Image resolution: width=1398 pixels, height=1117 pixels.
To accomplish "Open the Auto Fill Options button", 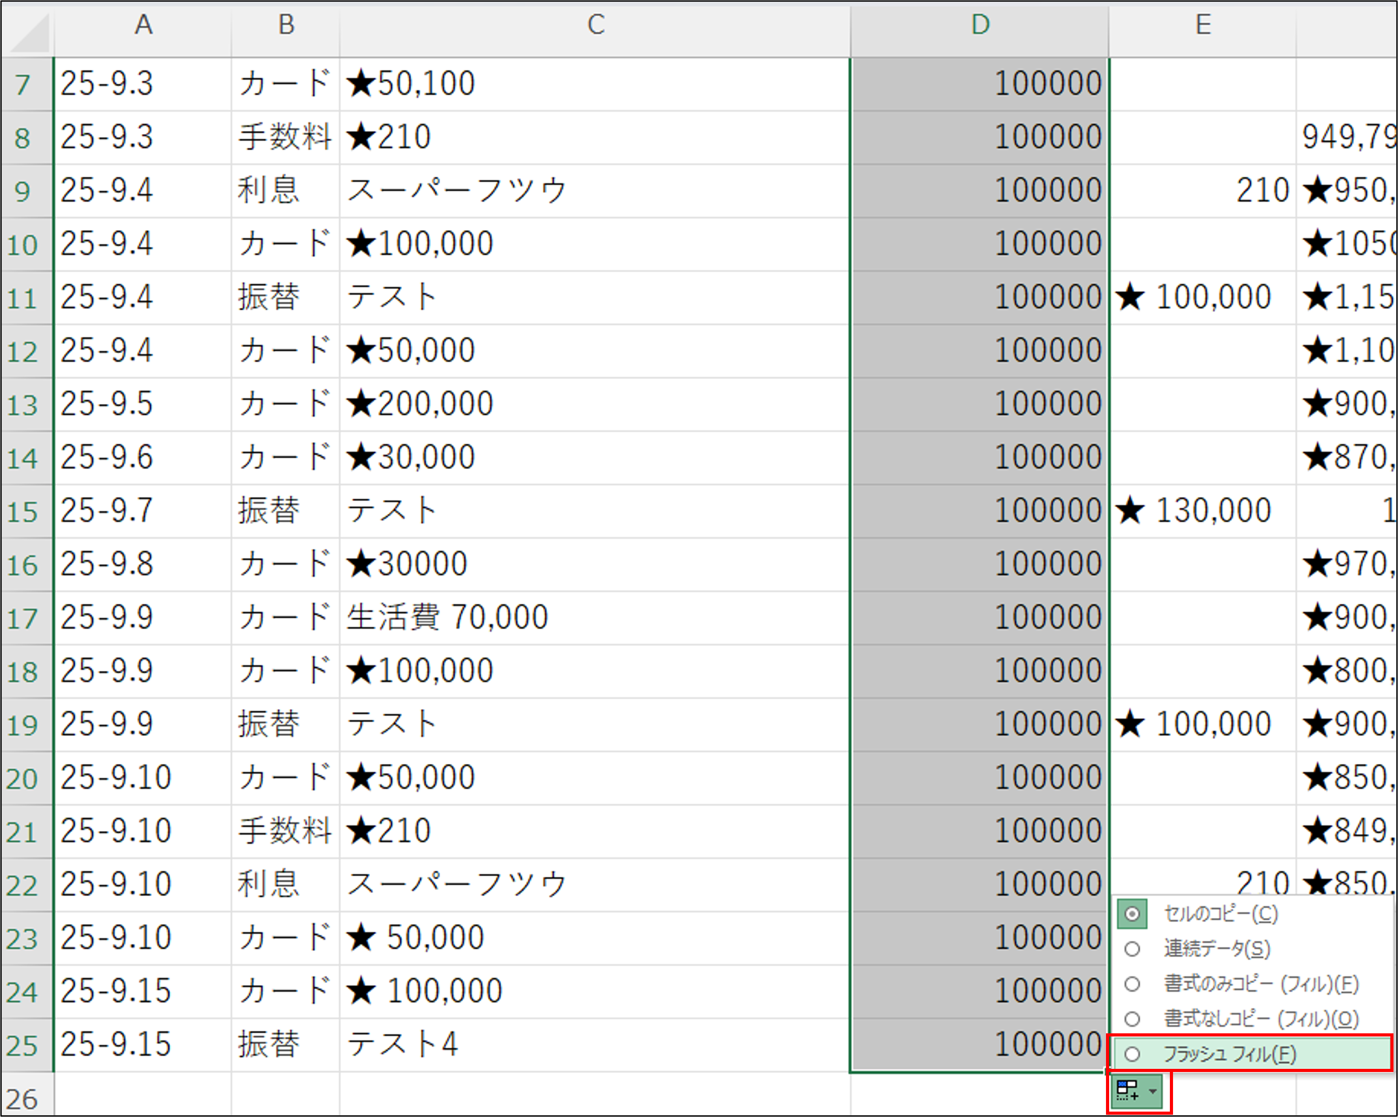I will 1129,1091.
